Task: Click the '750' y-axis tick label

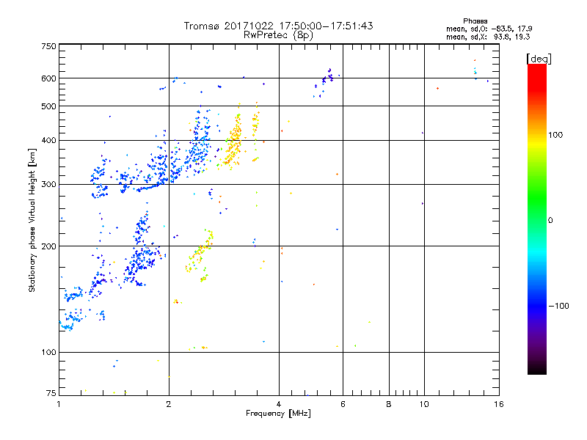Action: [x=48, y=46]
